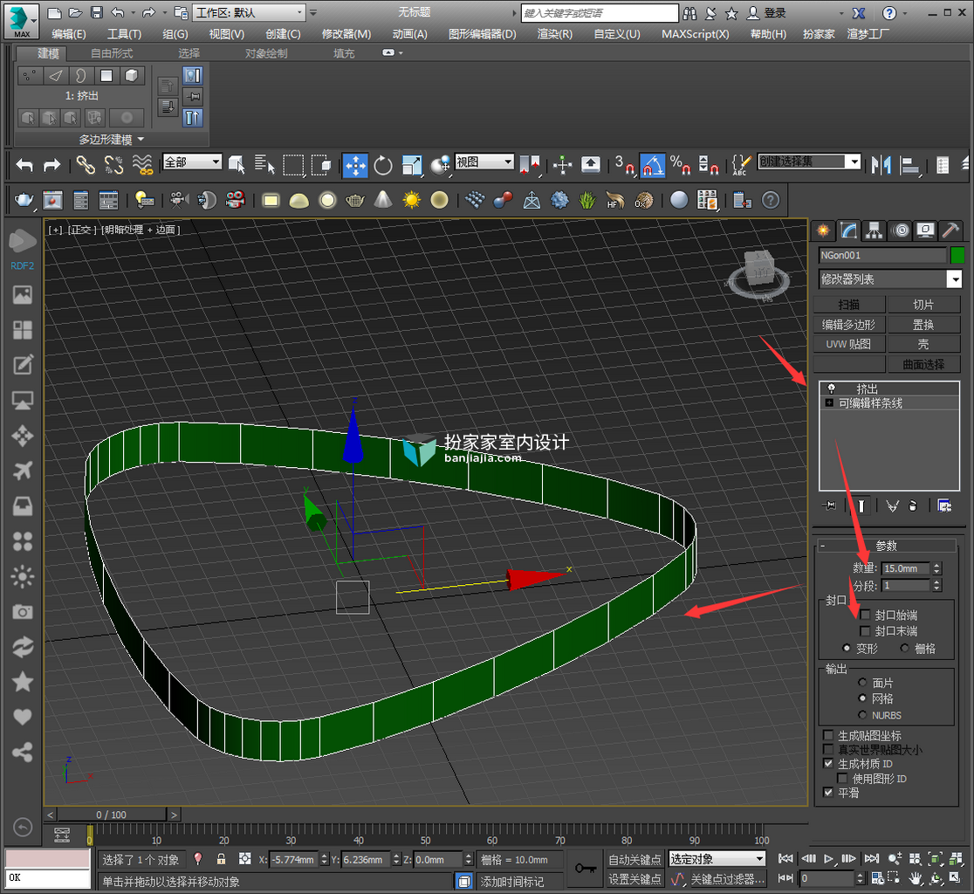
Task: Expand the 可编辑样条线 stack entry
Action: point(829,403)
